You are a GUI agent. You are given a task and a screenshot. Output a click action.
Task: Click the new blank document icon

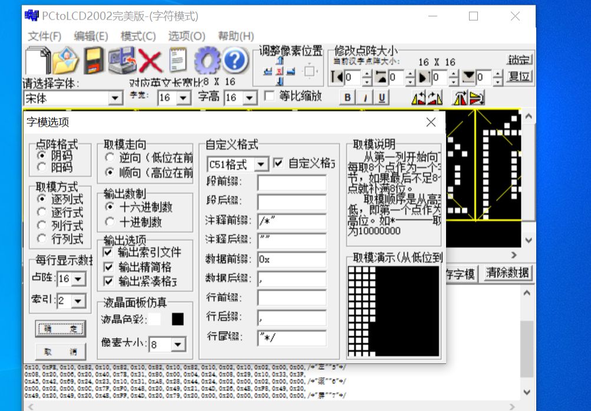[38, 60]
